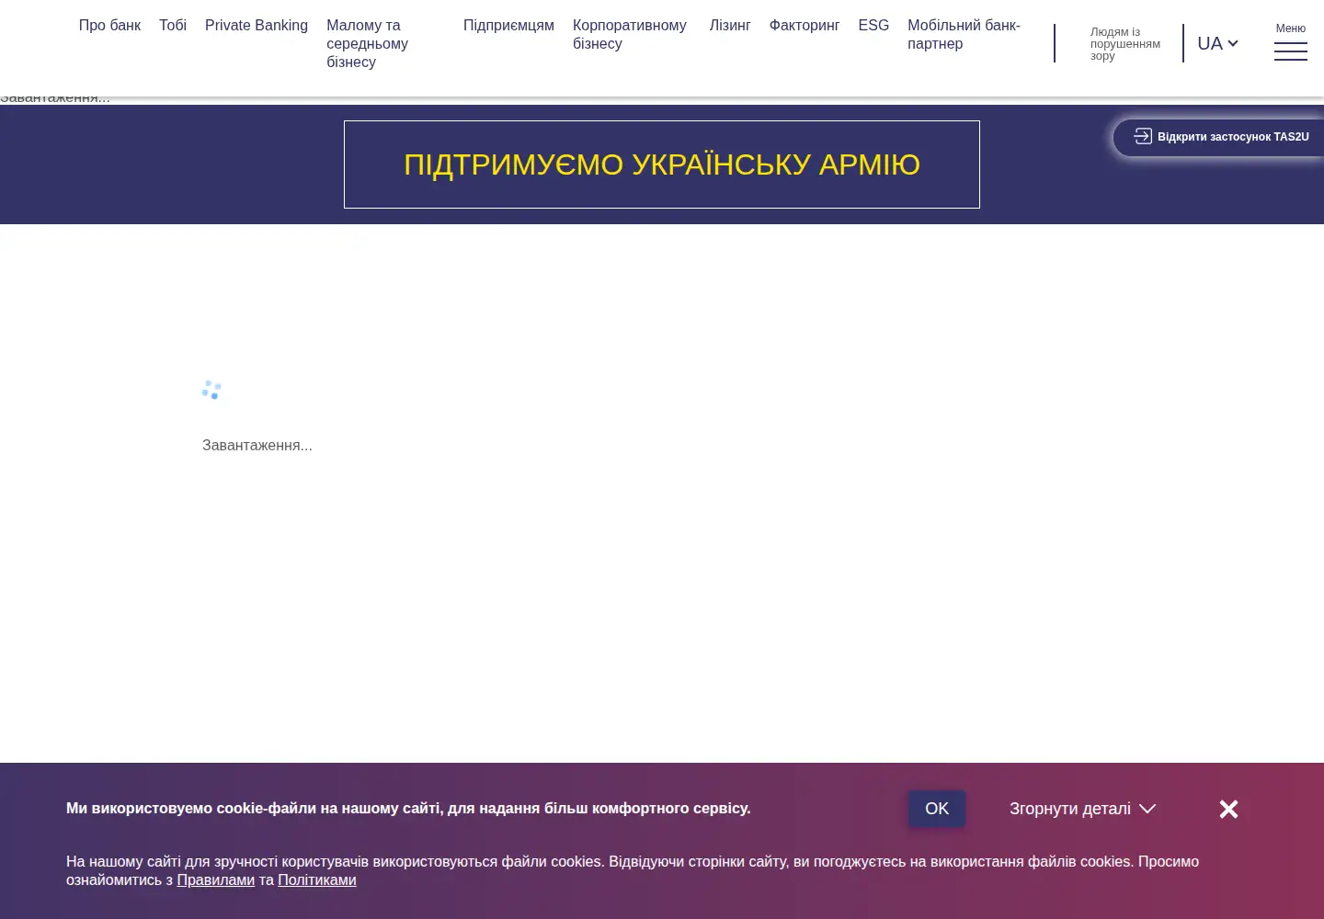Open the 'Факторинг' menu item
This screenshot has height=919, width=1324.
[x=805, y=26]
